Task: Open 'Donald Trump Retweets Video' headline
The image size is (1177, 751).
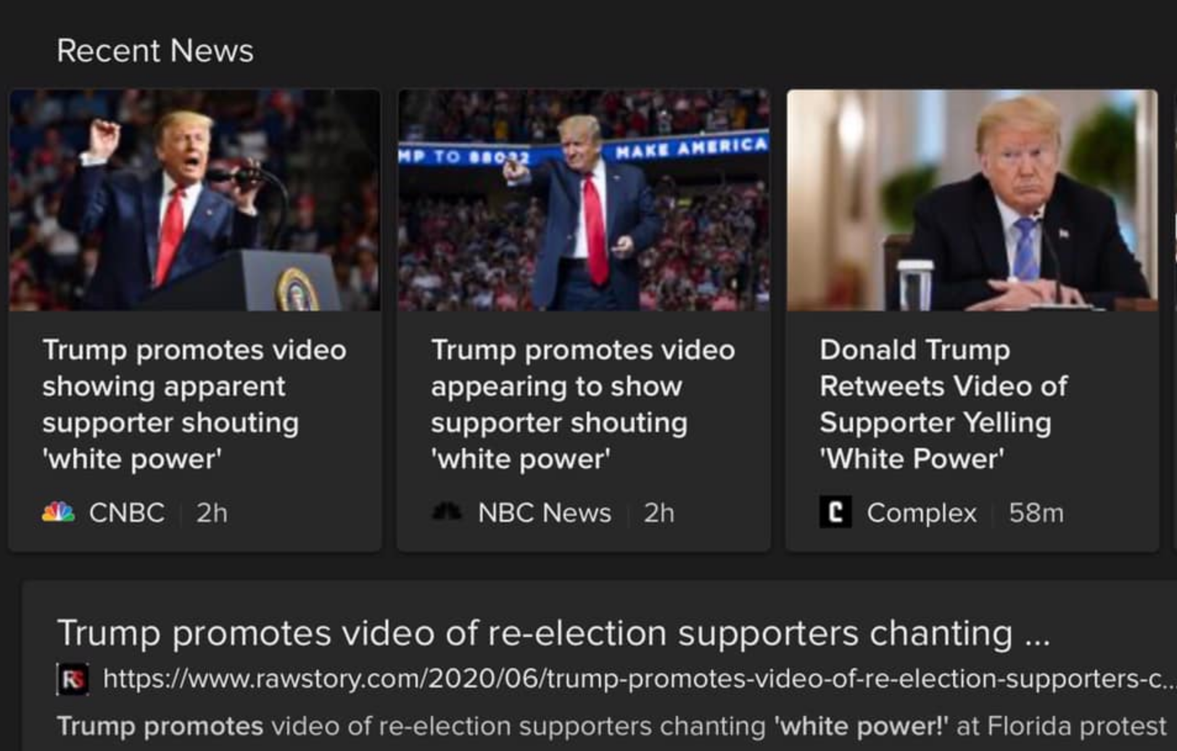Action: pos(943,404)
